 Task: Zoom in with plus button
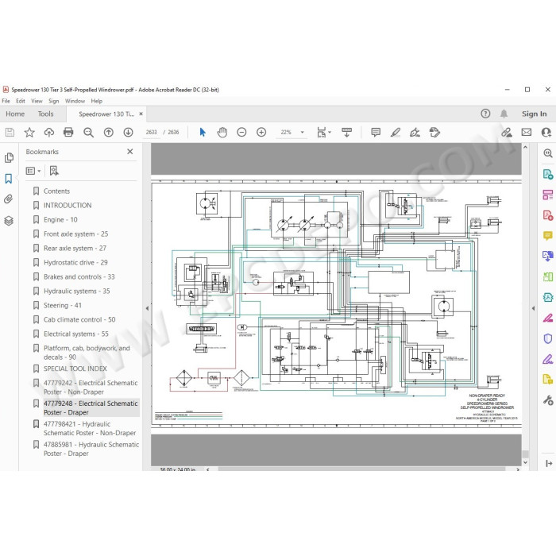coord(261,133)
